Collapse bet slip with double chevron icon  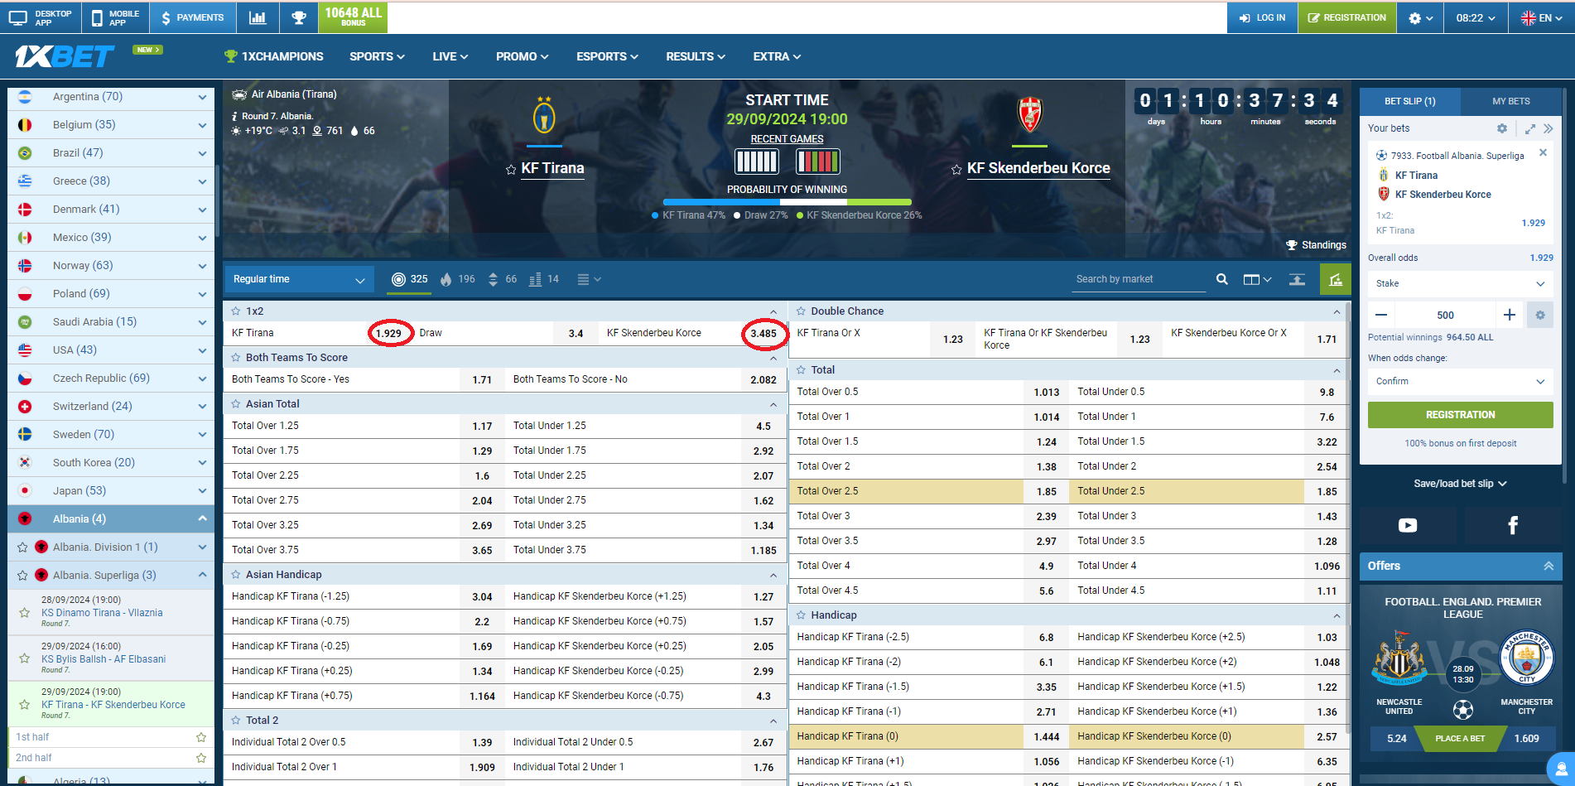(1549, 128)
